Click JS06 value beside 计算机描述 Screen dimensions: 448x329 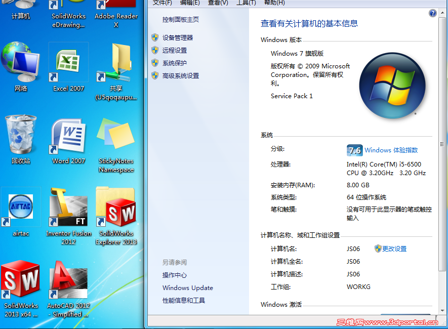tap(353, 274)
